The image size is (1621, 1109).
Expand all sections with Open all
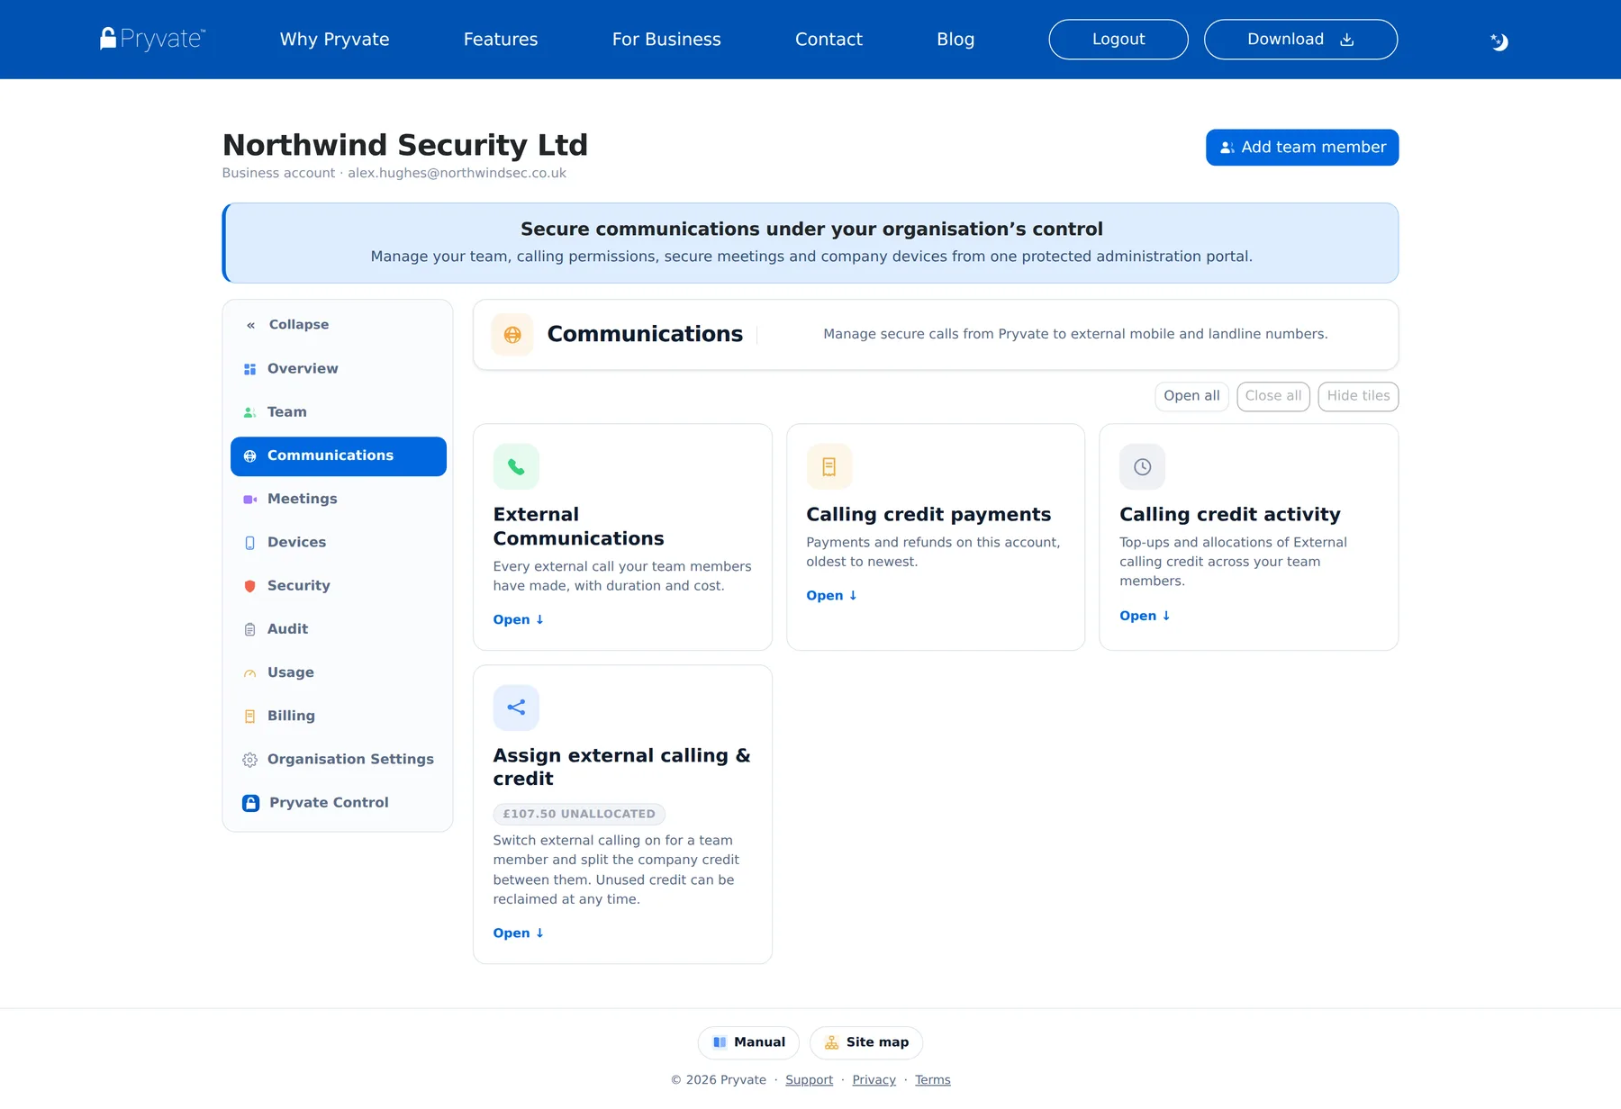(1191, 396)
